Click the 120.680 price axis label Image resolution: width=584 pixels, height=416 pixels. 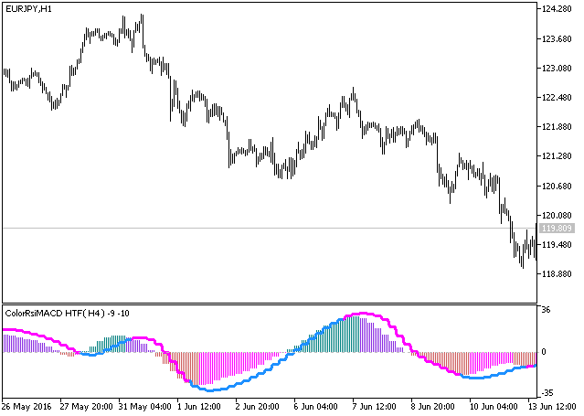point(556,187)
